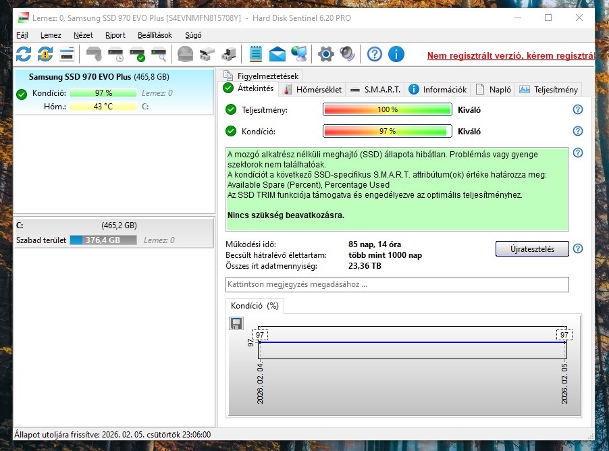Open the Nézet menu
Screen dimensions: 609x451
point(83,35)
